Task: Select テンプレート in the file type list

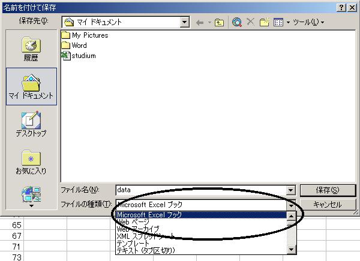Action: coord(133,243)
